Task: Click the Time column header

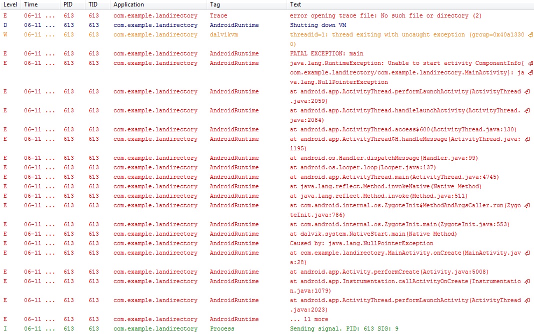Action: (x=30, y=4)
